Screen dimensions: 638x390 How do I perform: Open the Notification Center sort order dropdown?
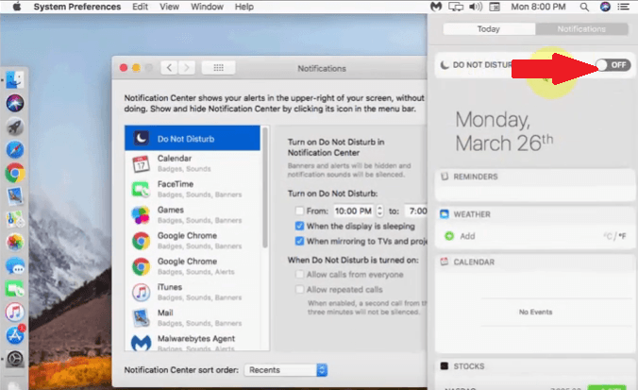point(285,370)
